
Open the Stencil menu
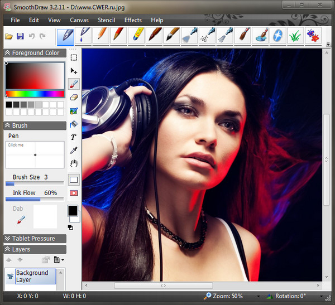coord(106,20)
